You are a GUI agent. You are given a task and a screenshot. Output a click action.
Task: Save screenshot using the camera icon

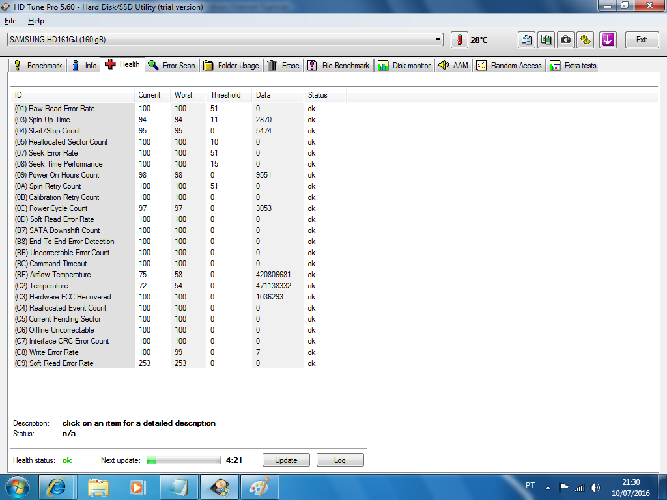(x=566, y=40)
